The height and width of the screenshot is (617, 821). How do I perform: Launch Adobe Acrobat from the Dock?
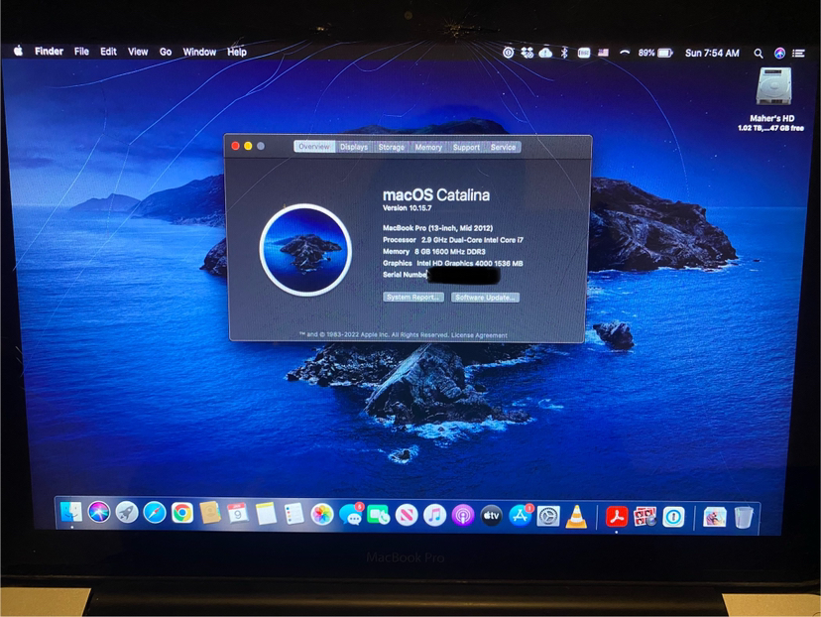click(618, 515)
